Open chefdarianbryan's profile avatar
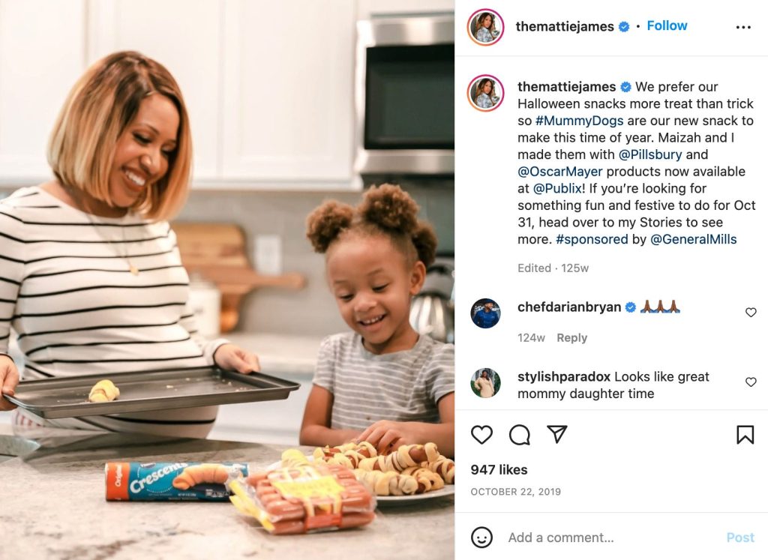 point(485,313)
